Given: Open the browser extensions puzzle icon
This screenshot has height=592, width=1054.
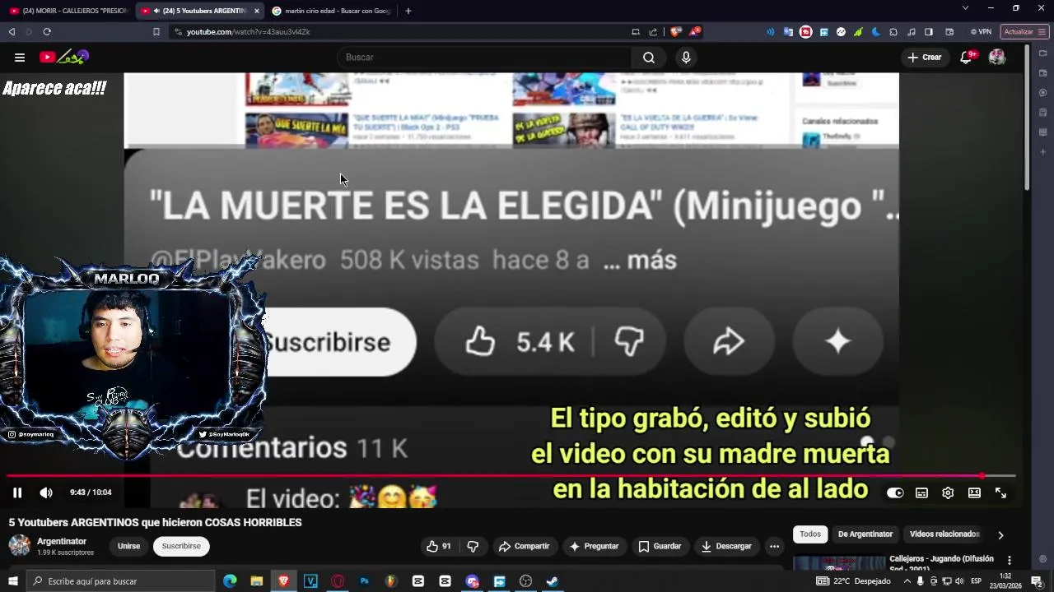Looking at the screenshot, I should pyautogui.click(x=893, y=32).
